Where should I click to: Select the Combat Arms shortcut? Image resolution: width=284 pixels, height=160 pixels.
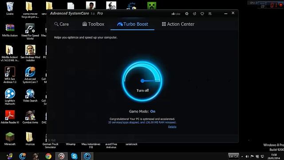point(30,117)
